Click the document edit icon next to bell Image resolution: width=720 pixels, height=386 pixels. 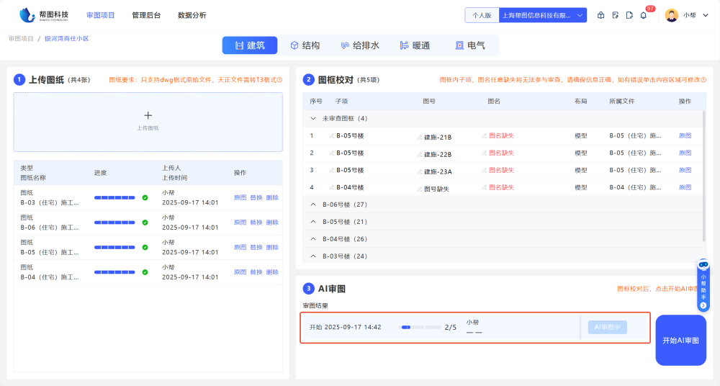pyautogui.click(x=629, y=15)
